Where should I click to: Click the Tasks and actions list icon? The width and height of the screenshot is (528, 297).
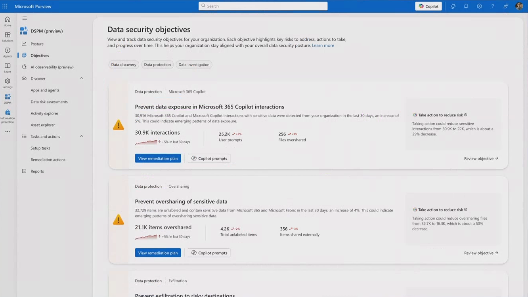24,137
